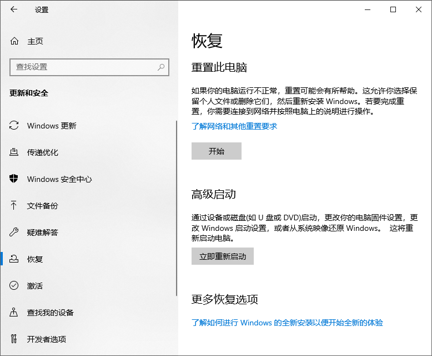Click the magnifier icon in search box
This screenshot has width=432, height=356.
pos(161,67)
